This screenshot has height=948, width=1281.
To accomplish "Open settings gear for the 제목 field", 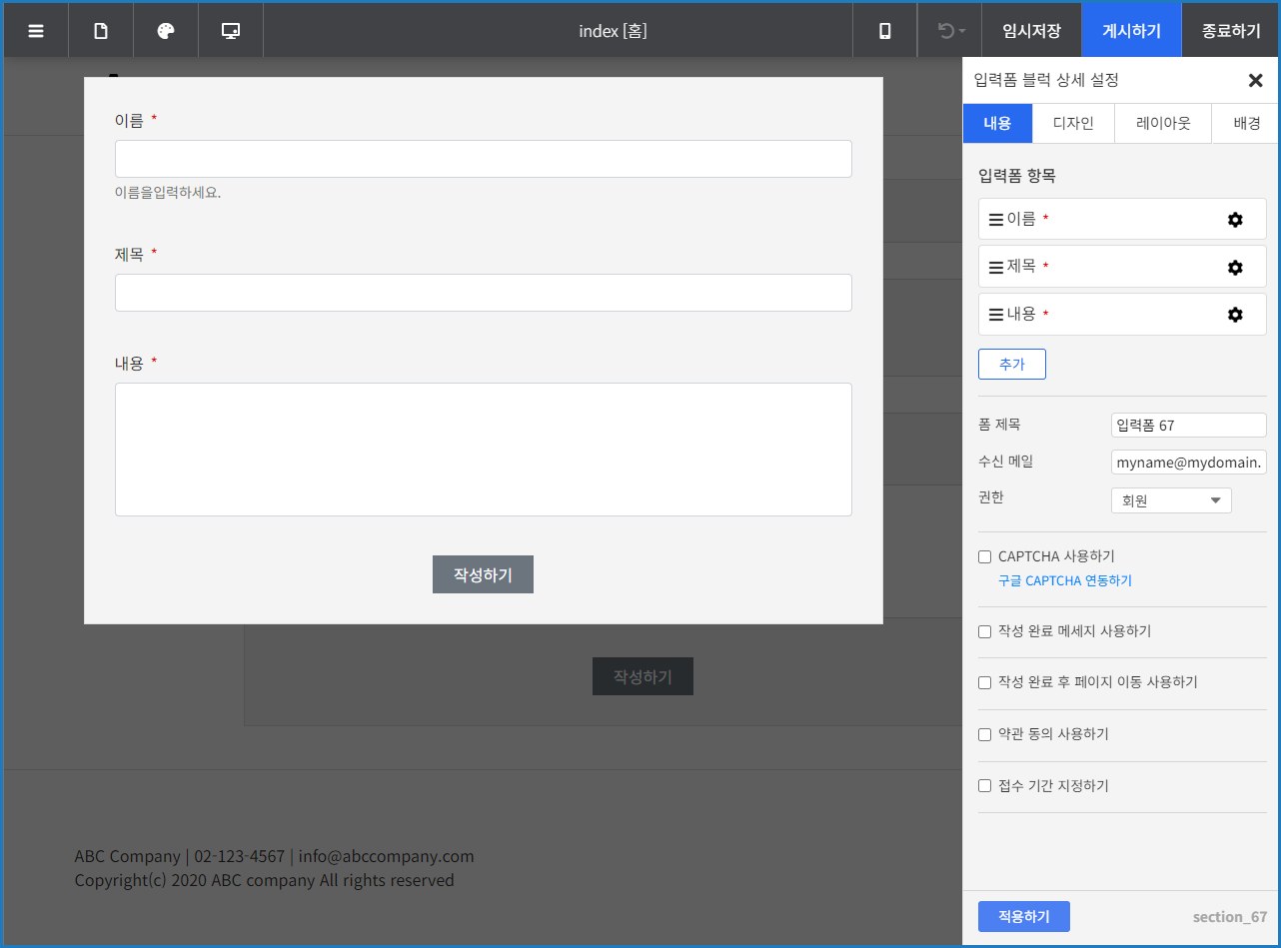I will (x=1235, y=267).
